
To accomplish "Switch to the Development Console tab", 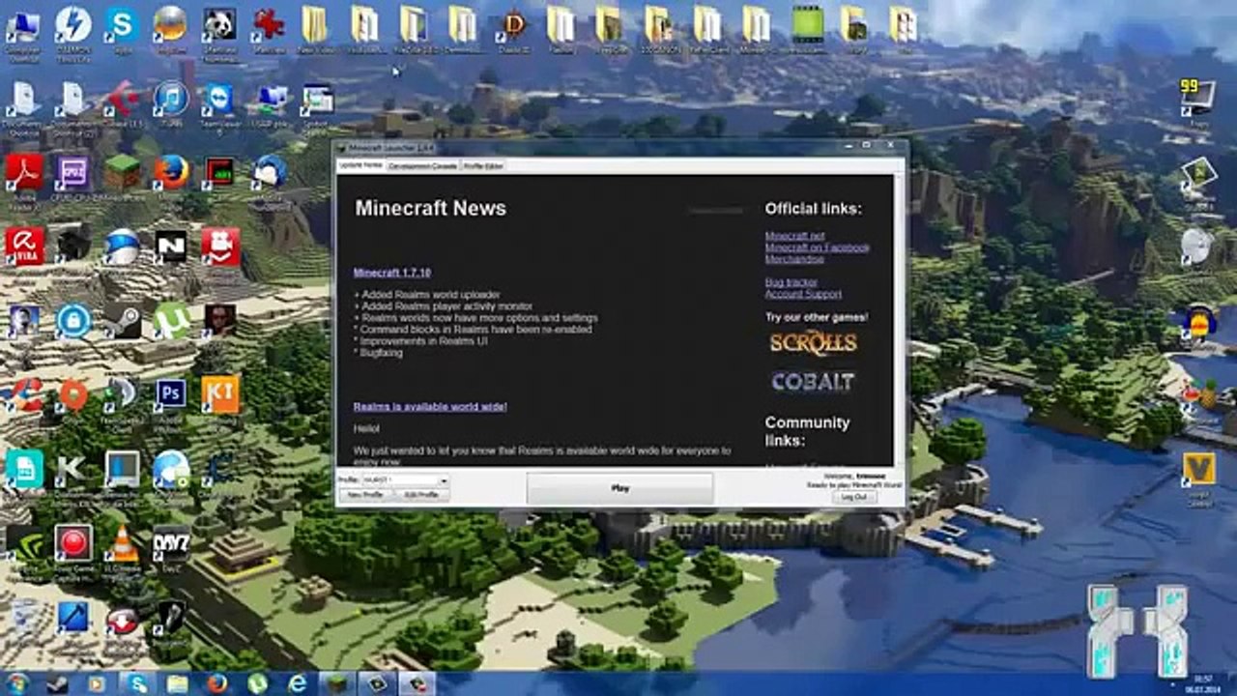I will (422, 166).
